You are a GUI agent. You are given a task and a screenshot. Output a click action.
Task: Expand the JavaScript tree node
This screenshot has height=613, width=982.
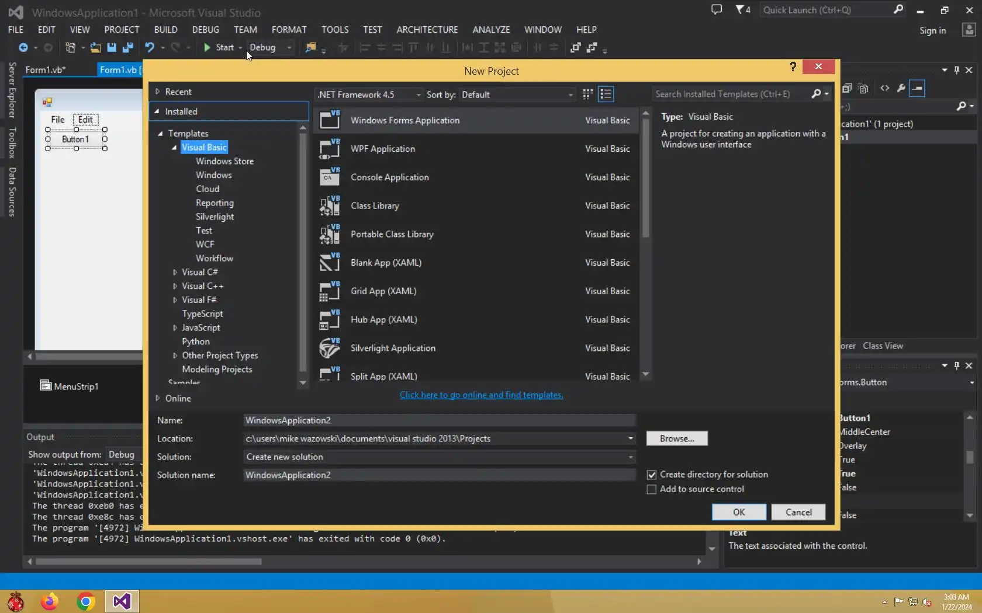pyautogui.click(x=175, y=328)
